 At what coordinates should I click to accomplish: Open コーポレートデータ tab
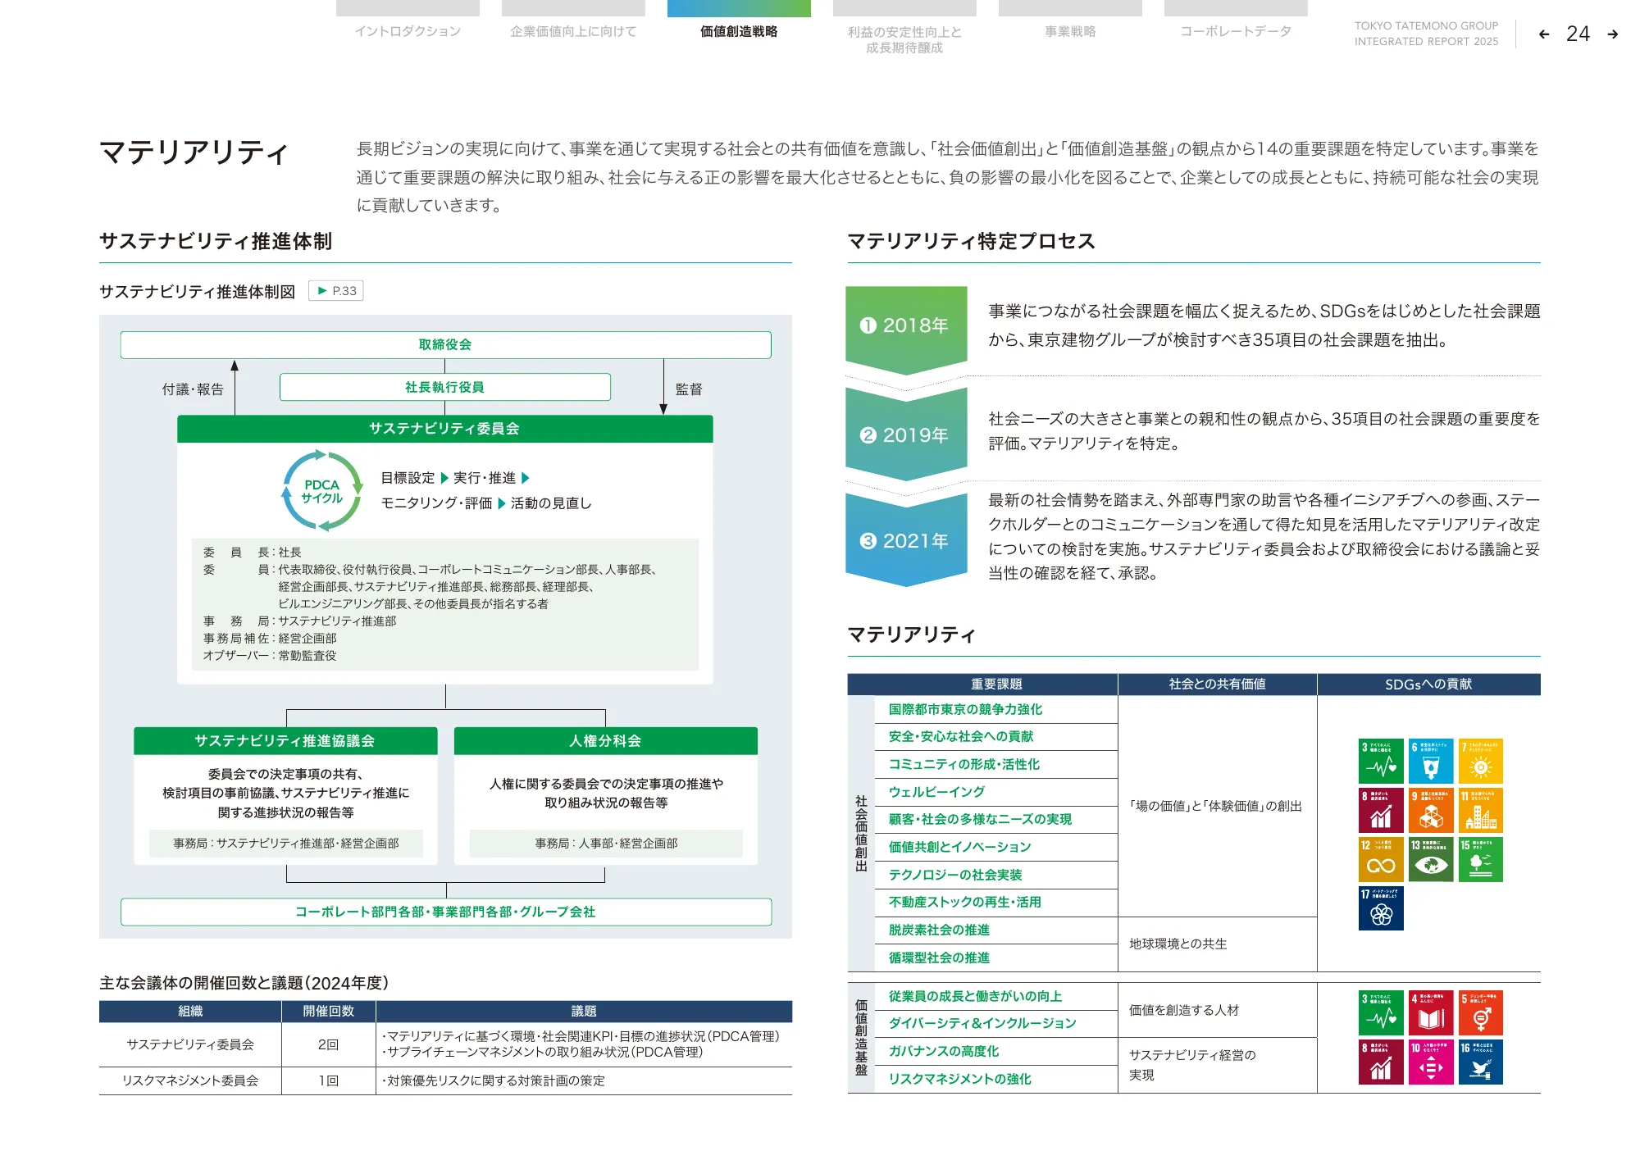click(1236, 31)
